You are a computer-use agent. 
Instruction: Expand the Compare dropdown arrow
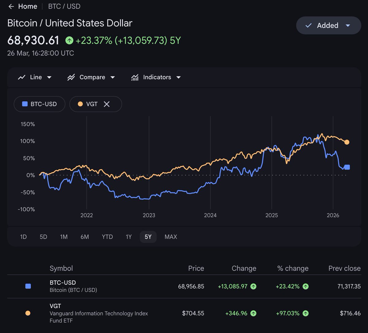113,77
